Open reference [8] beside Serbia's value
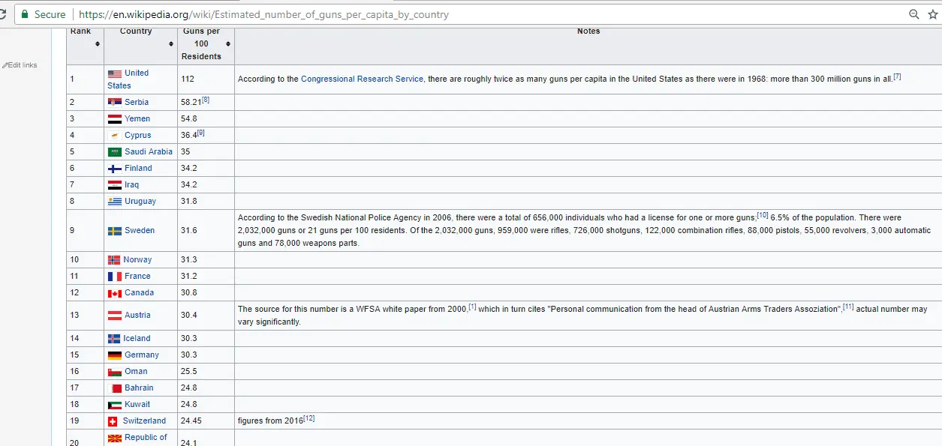The height and width of the screenshot is (446, 942). (x=206, y=100)
